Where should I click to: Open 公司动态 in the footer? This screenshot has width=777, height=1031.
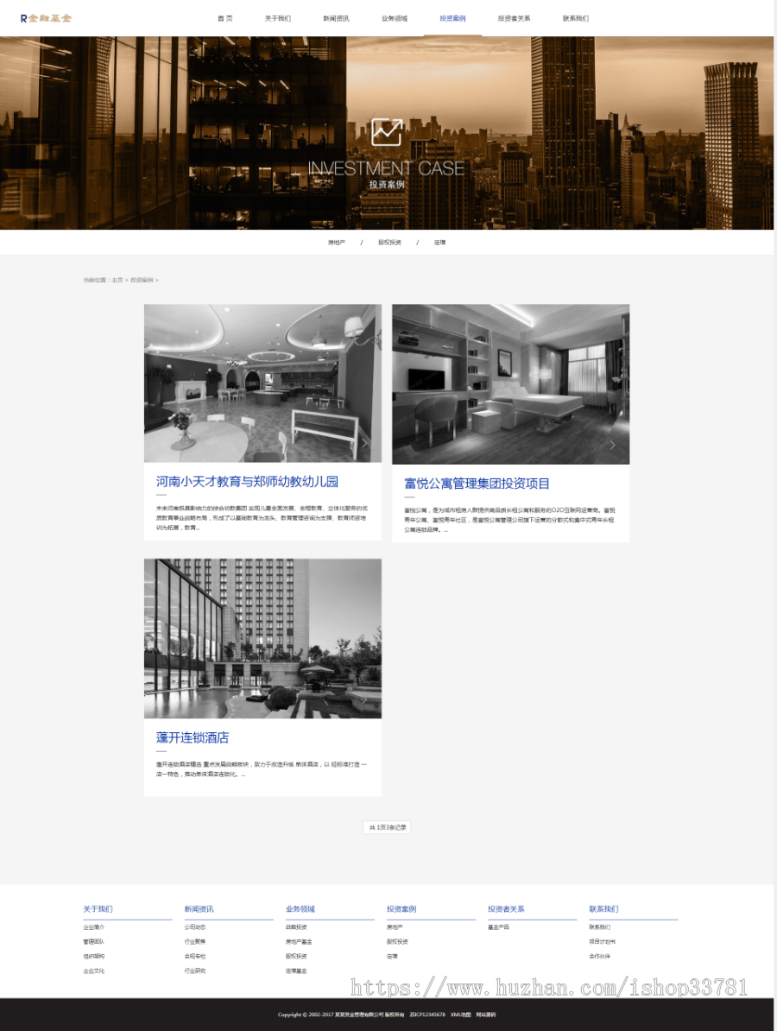195,927
